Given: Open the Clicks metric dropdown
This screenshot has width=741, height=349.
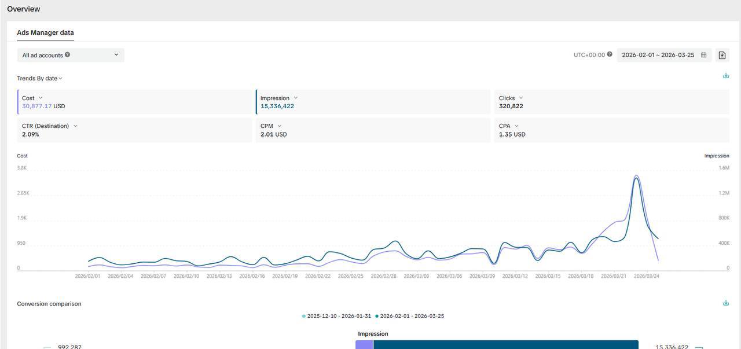Looking at the screenshot, I should pos(520,98).
